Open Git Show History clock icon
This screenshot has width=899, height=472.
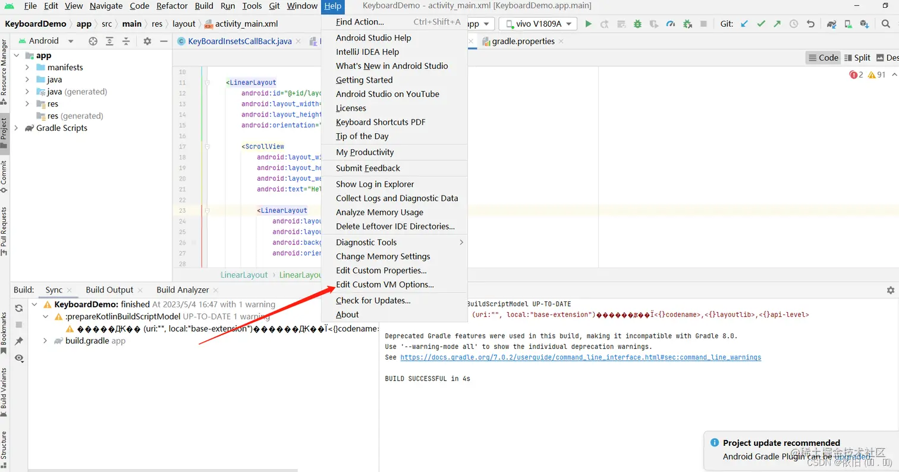pyautogui.click(x=794, y=24)
